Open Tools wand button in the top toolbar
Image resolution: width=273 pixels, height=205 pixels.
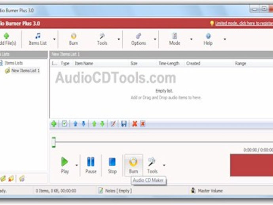102,39
